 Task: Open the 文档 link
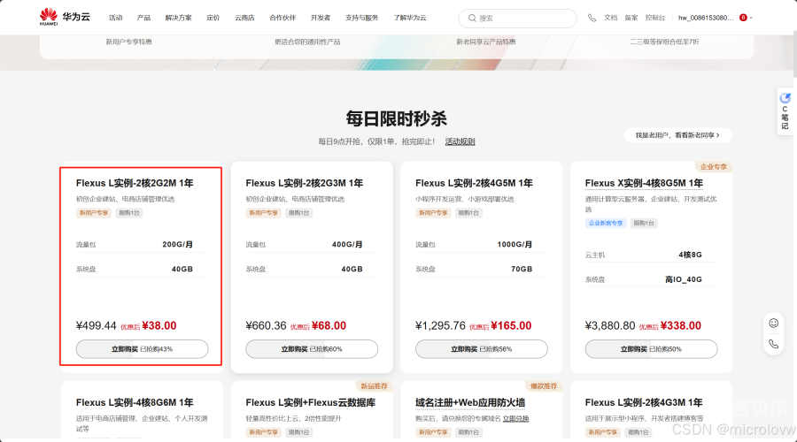(x=610, y=18)
